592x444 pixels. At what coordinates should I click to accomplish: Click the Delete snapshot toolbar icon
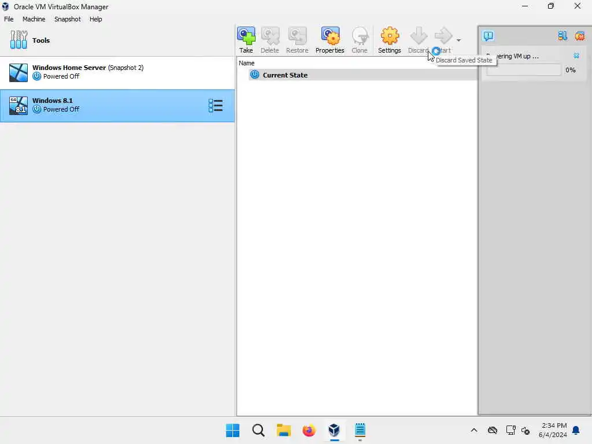click(x=269, y=40)
